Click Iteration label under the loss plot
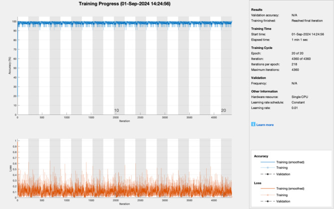 click(124, 204)
